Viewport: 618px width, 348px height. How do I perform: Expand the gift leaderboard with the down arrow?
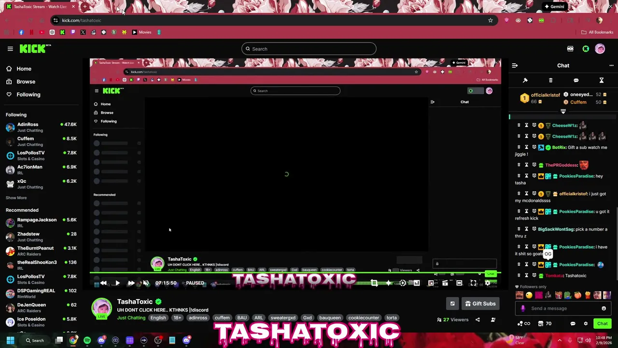click(563, 111)
